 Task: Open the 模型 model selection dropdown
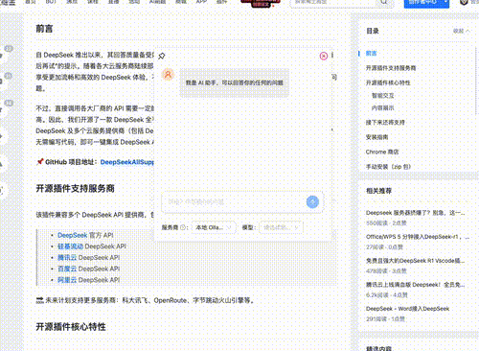281,227
